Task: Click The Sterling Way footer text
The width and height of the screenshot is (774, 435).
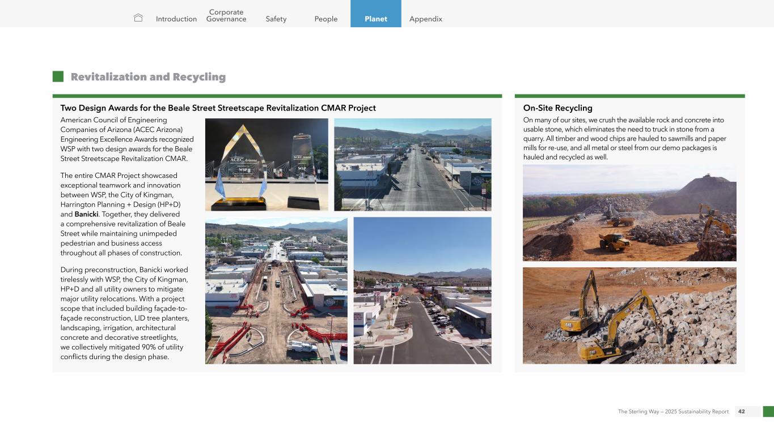Action: (x=673, y=412)
